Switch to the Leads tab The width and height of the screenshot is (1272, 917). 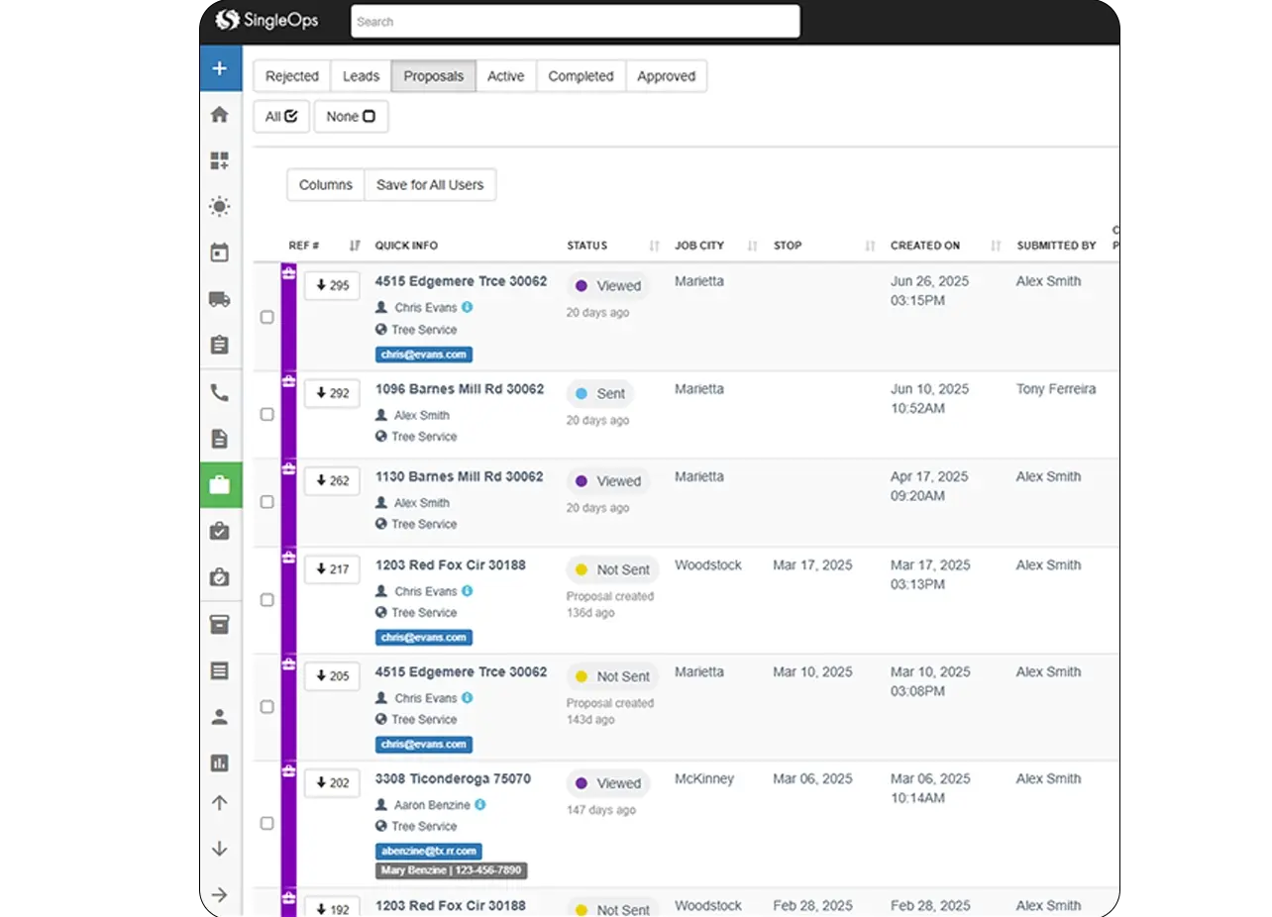point(361,76)
